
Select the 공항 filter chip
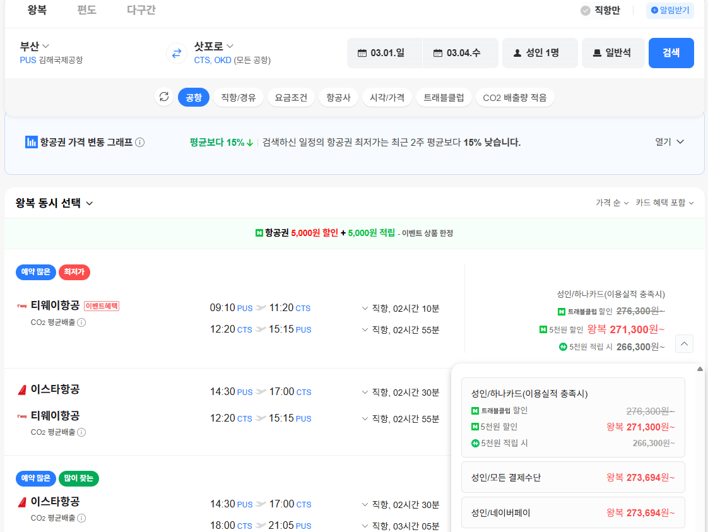tap(194, 98)
